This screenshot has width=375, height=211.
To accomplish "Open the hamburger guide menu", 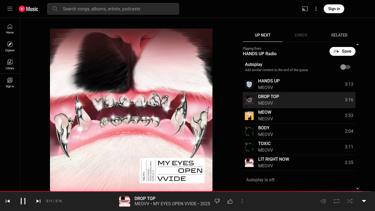I will [x=10, y=9].
